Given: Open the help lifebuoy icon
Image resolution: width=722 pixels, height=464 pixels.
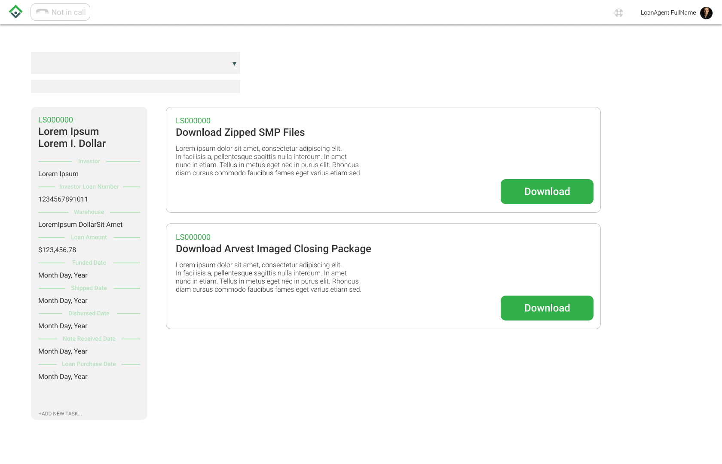Looking at the screenshot, I should point(619,13).
